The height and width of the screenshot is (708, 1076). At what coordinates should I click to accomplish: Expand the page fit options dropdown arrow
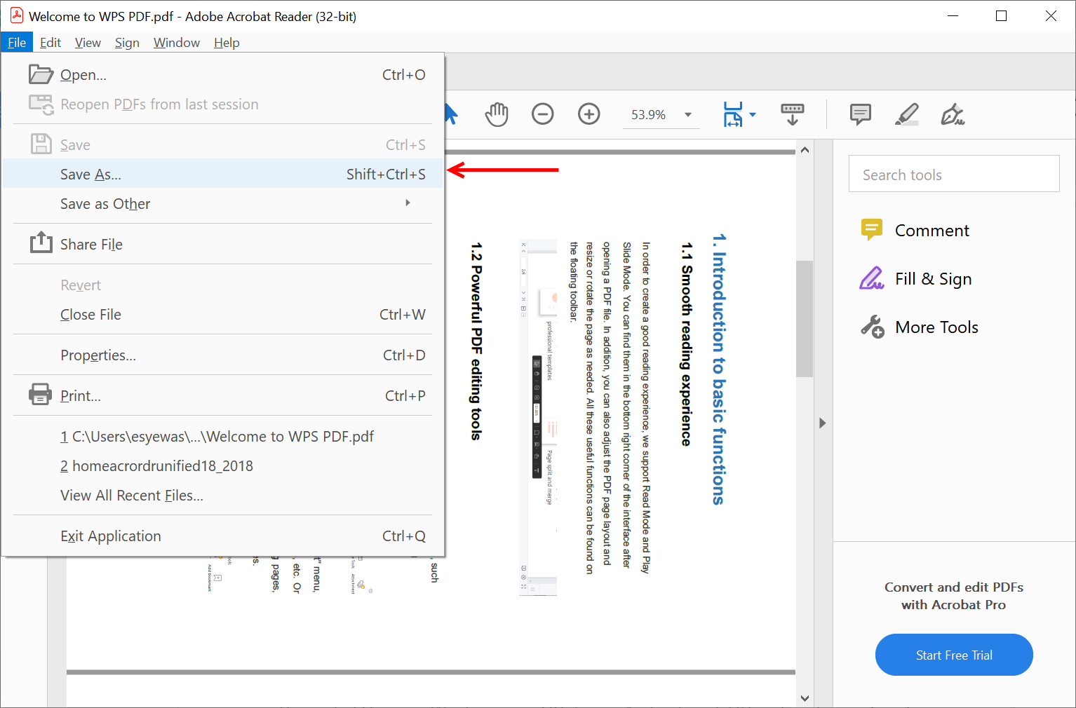754,114
